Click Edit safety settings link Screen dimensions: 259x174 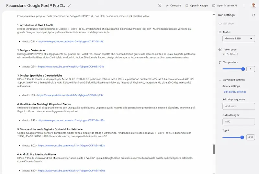pyautogui.click(x=235, y=92)
